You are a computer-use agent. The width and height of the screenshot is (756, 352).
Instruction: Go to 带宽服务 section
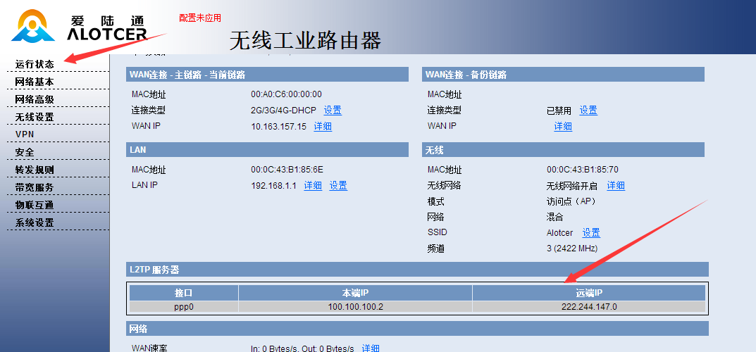tap(35, 187)
